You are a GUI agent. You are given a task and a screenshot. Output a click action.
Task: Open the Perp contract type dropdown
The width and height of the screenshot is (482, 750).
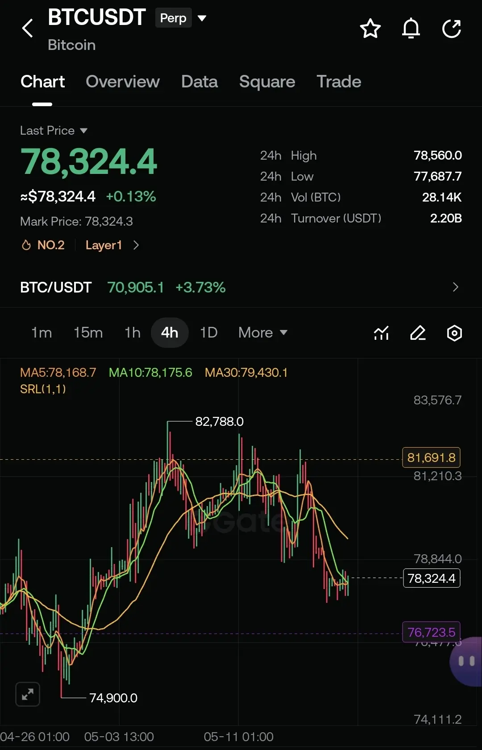click(202, 18)
